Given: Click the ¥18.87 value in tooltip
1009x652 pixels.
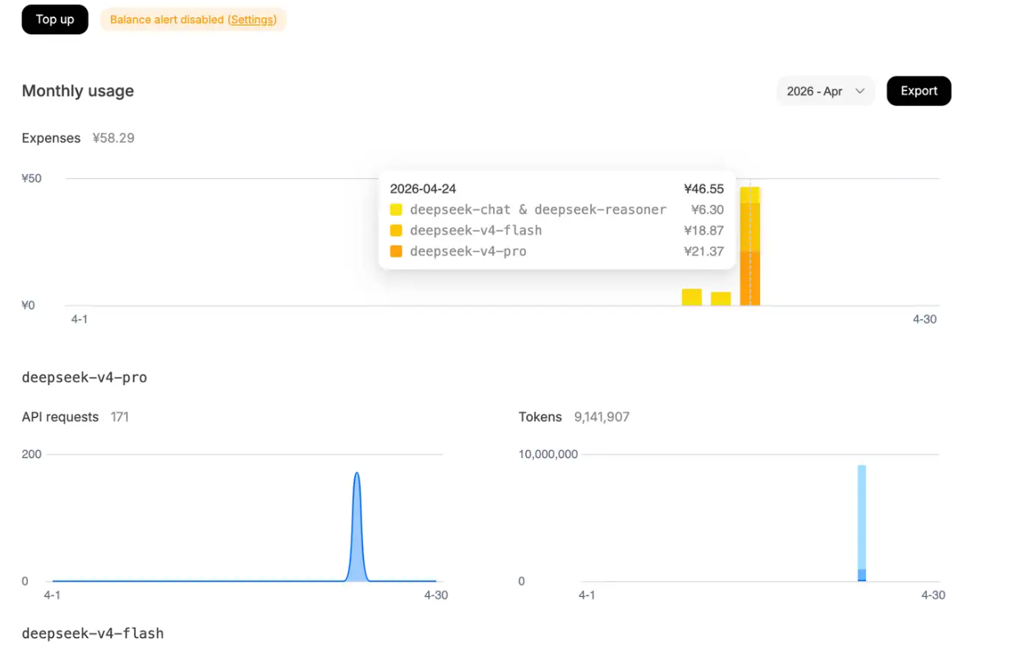Looking at the screenshot, I should pos(704,231).
